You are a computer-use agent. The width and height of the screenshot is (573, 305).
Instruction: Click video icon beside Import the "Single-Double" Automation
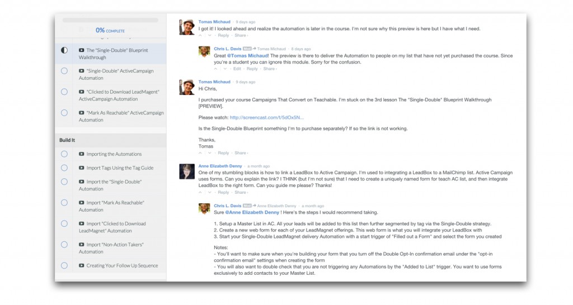click(x=82, y=182)
